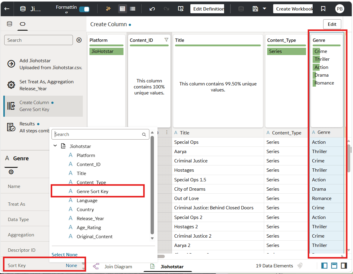This screenshot has width=353, height=274.
Task: Click the JioHotstar bar in Platform tile
Action: pyautogui.click(x=107, y=51)
